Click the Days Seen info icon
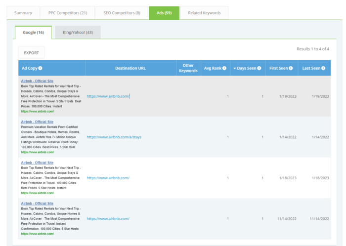Screen dimensions: 346x246 pyautogui.click(x=259, y=68)
